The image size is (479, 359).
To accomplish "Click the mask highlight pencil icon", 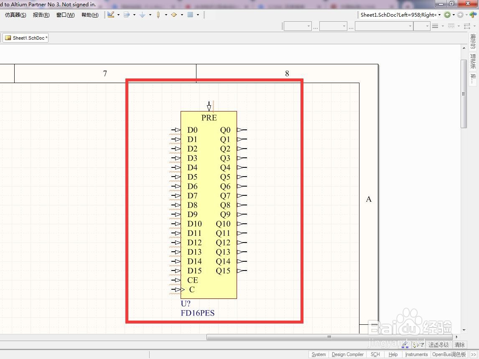I will [405, 345].
